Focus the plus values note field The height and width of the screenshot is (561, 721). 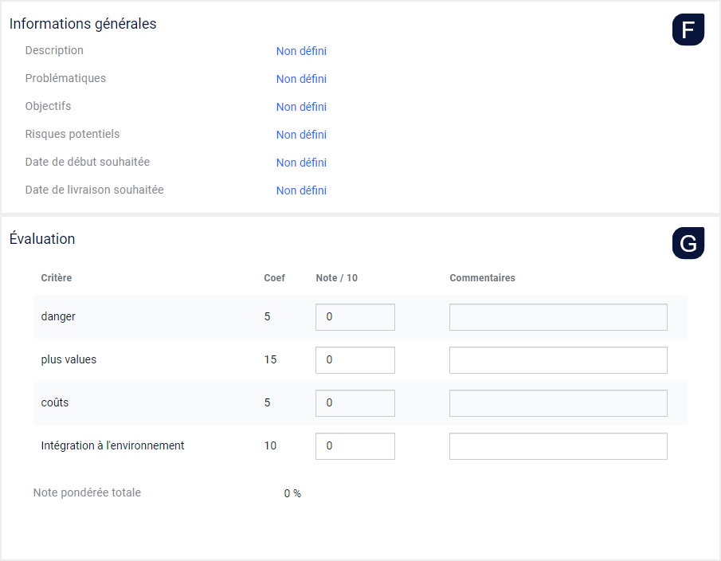pyautogui.click(x=355, y=360)
